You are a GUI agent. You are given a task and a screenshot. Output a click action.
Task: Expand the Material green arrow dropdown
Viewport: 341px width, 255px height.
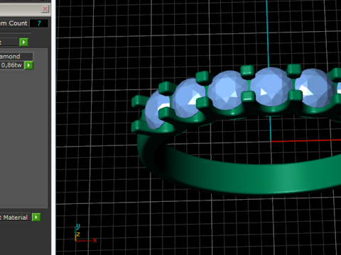coord(36,217)
